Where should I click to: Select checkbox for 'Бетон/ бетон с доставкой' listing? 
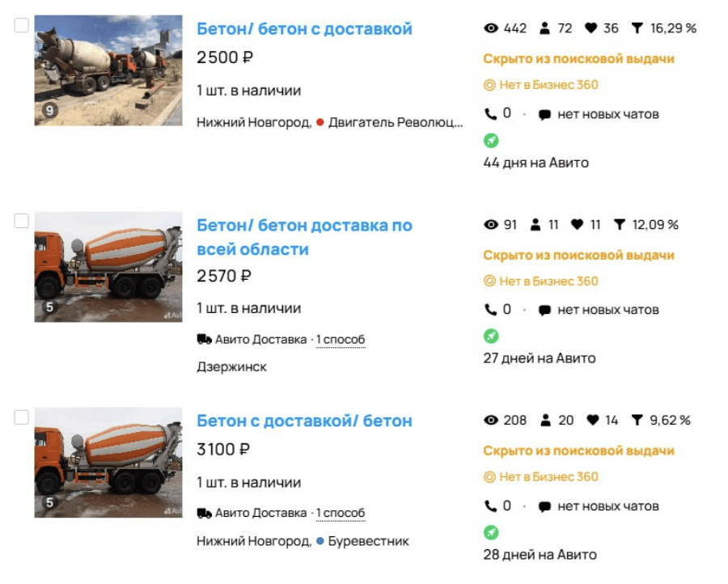(22, 25)
